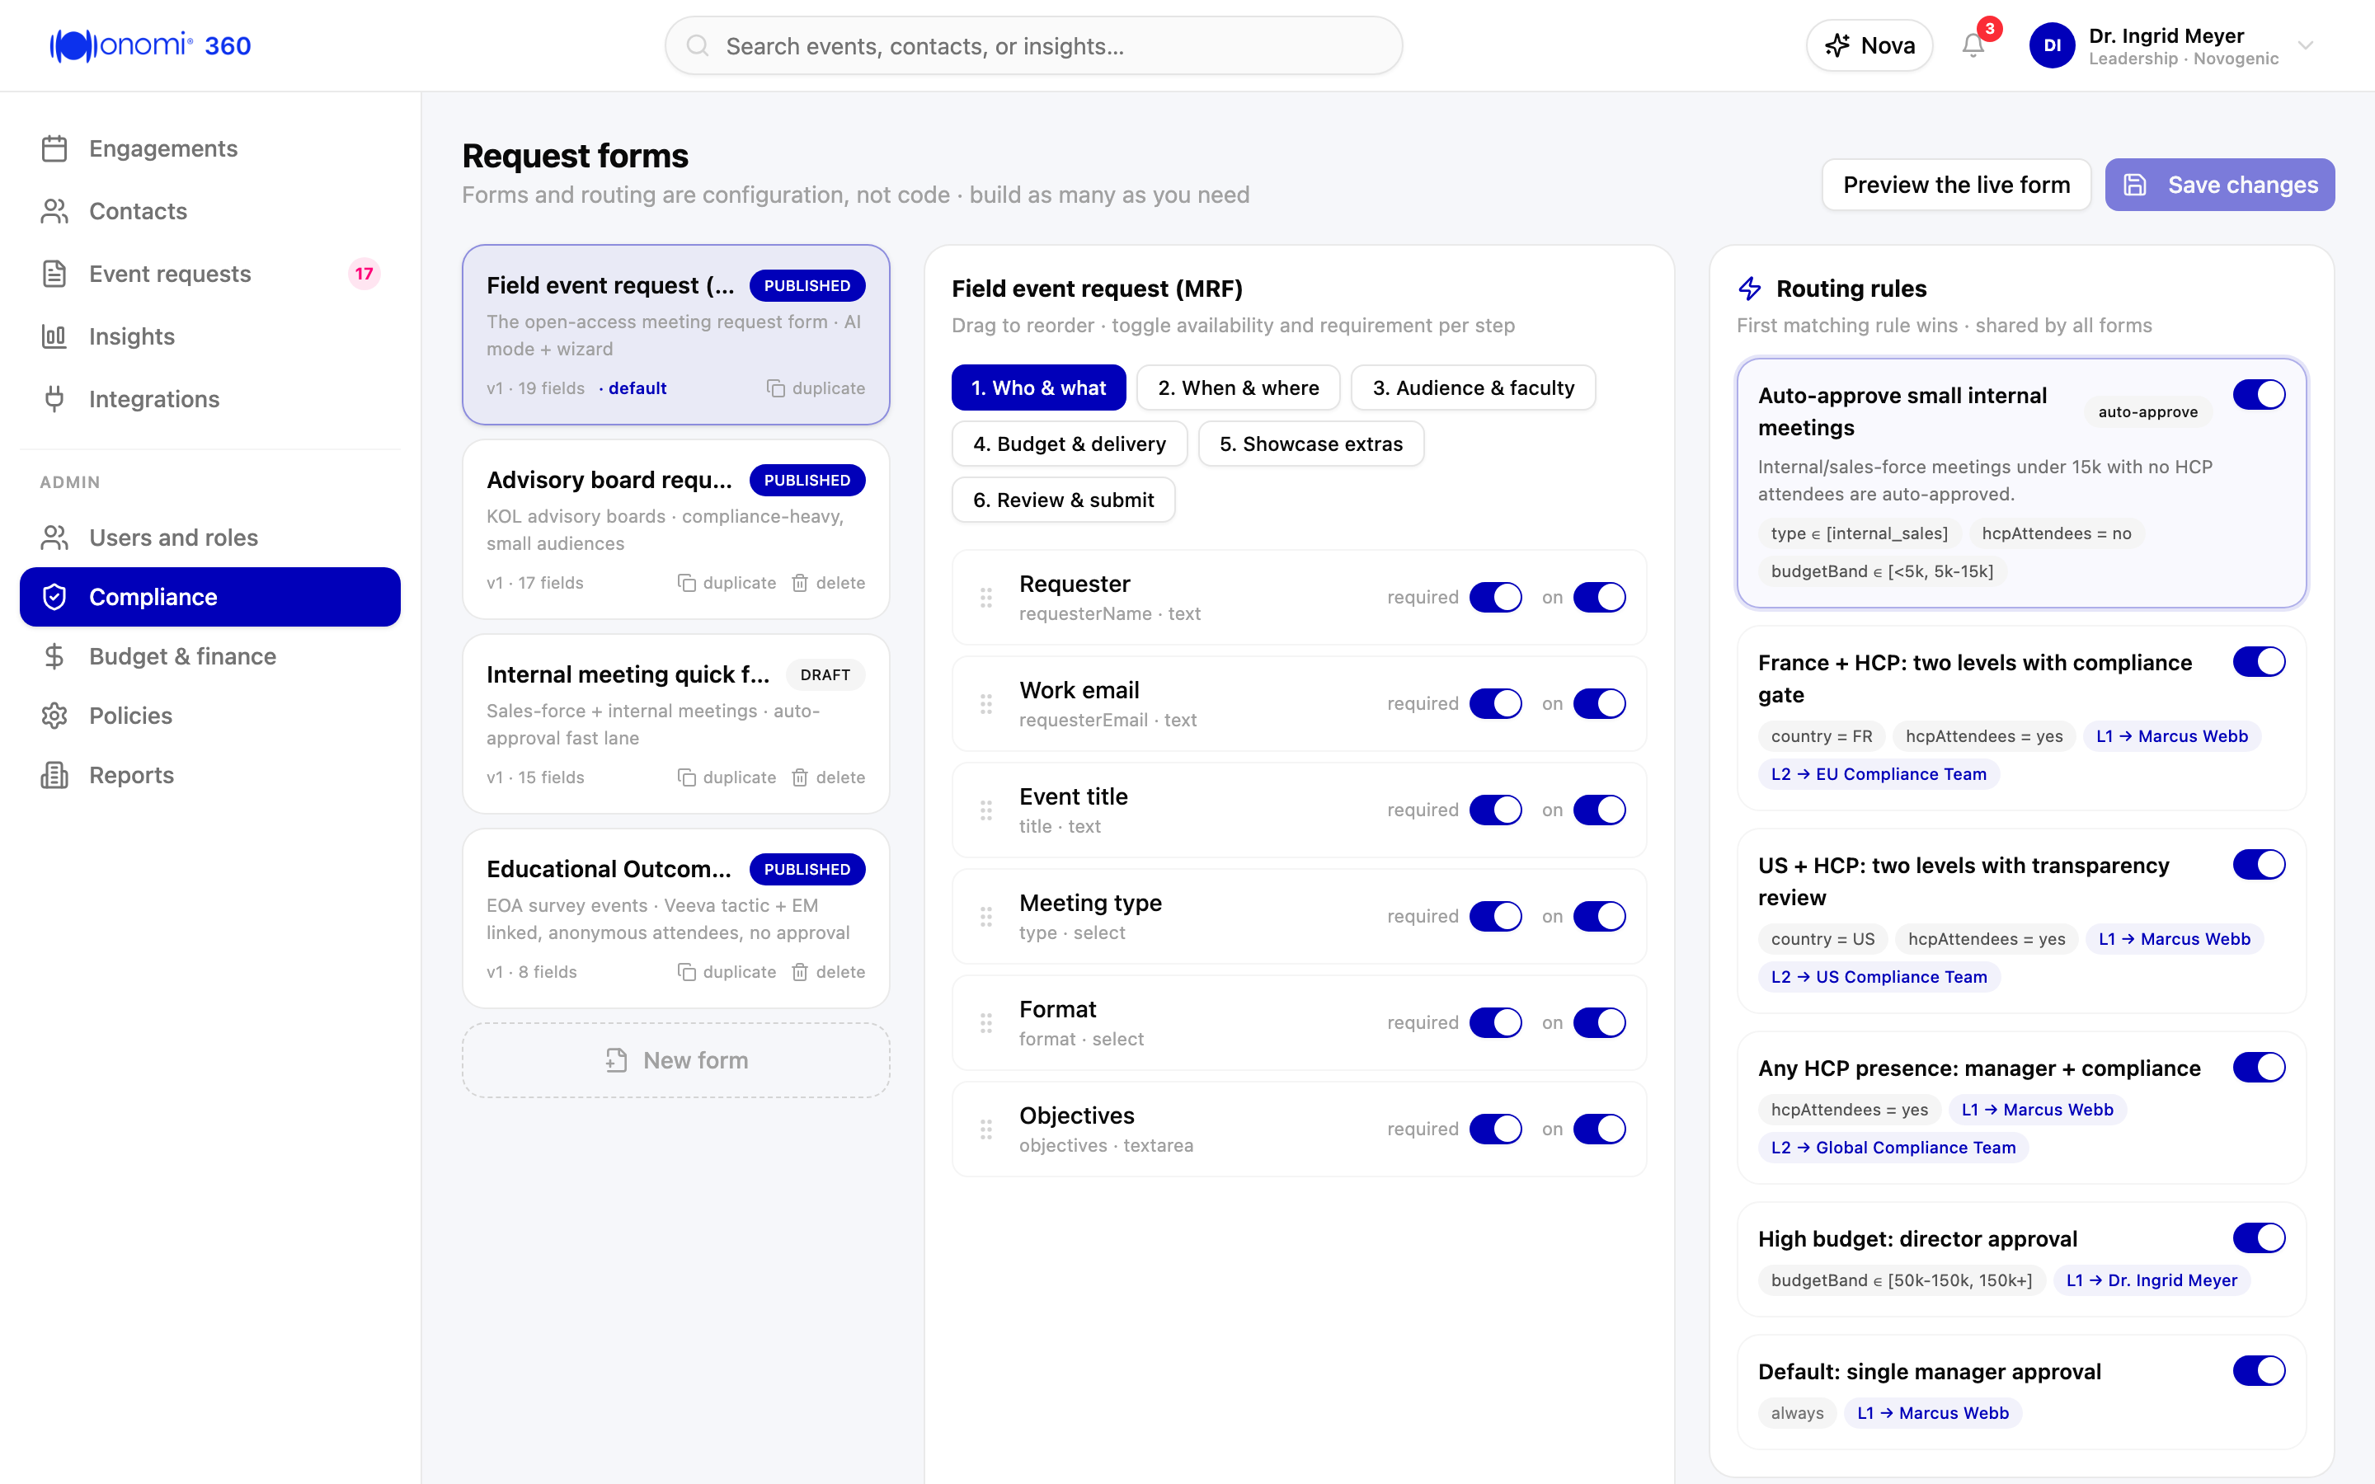Toggle Default single manager approval rule
Viewport: 2375px width, 1484px height.
[2260, 1370]
